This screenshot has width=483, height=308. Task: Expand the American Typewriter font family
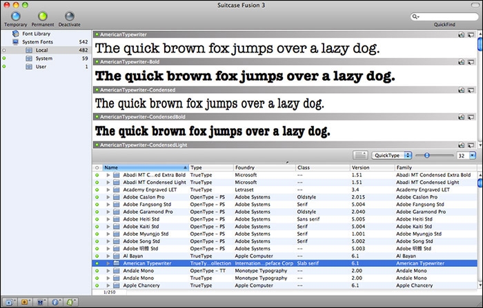[108, 263]
